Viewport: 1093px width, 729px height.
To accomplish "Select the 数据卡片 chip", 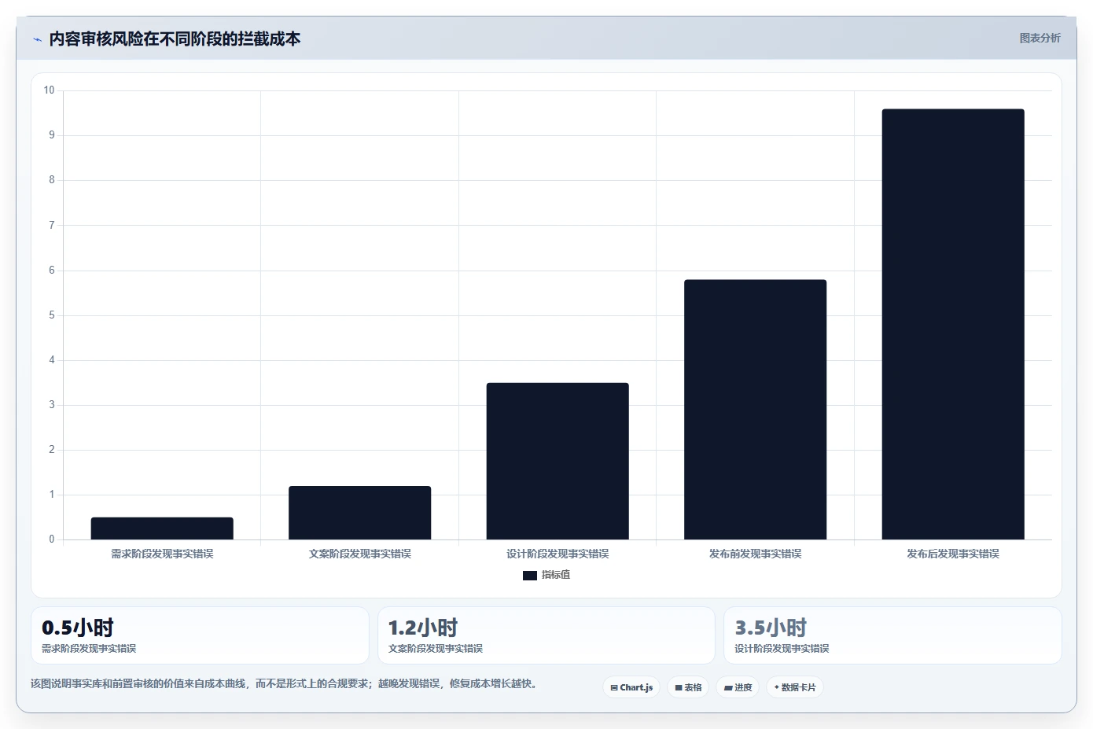I will tap(795, 687).
